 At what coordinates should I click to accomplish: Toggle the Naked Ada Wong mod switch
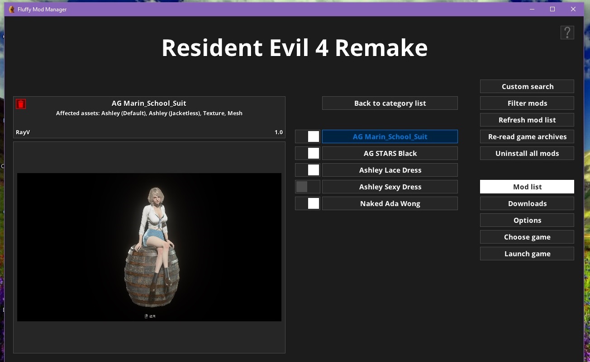click(308, 203)
